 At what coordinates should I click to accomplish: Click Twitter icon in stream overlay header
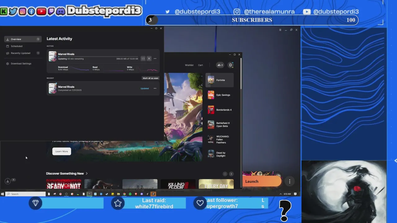coord(13,11)
